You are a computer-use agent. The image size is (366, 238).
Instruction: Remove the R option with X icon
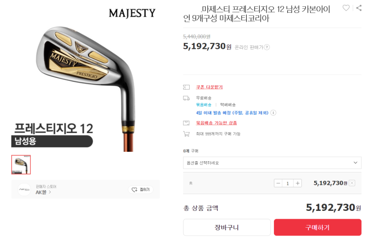coord(352,183)
